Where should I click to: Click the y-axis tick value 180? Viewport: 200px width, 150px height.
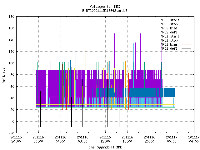pyautogui.click(x=11, y=17)
